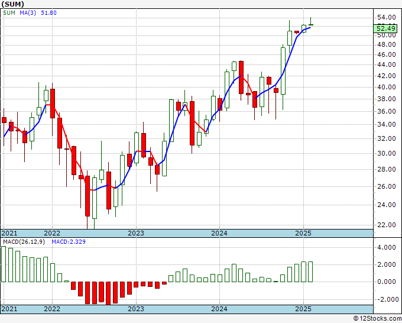
Task: Click the 38.00 price axis label
Action: [x=387, y=99]
